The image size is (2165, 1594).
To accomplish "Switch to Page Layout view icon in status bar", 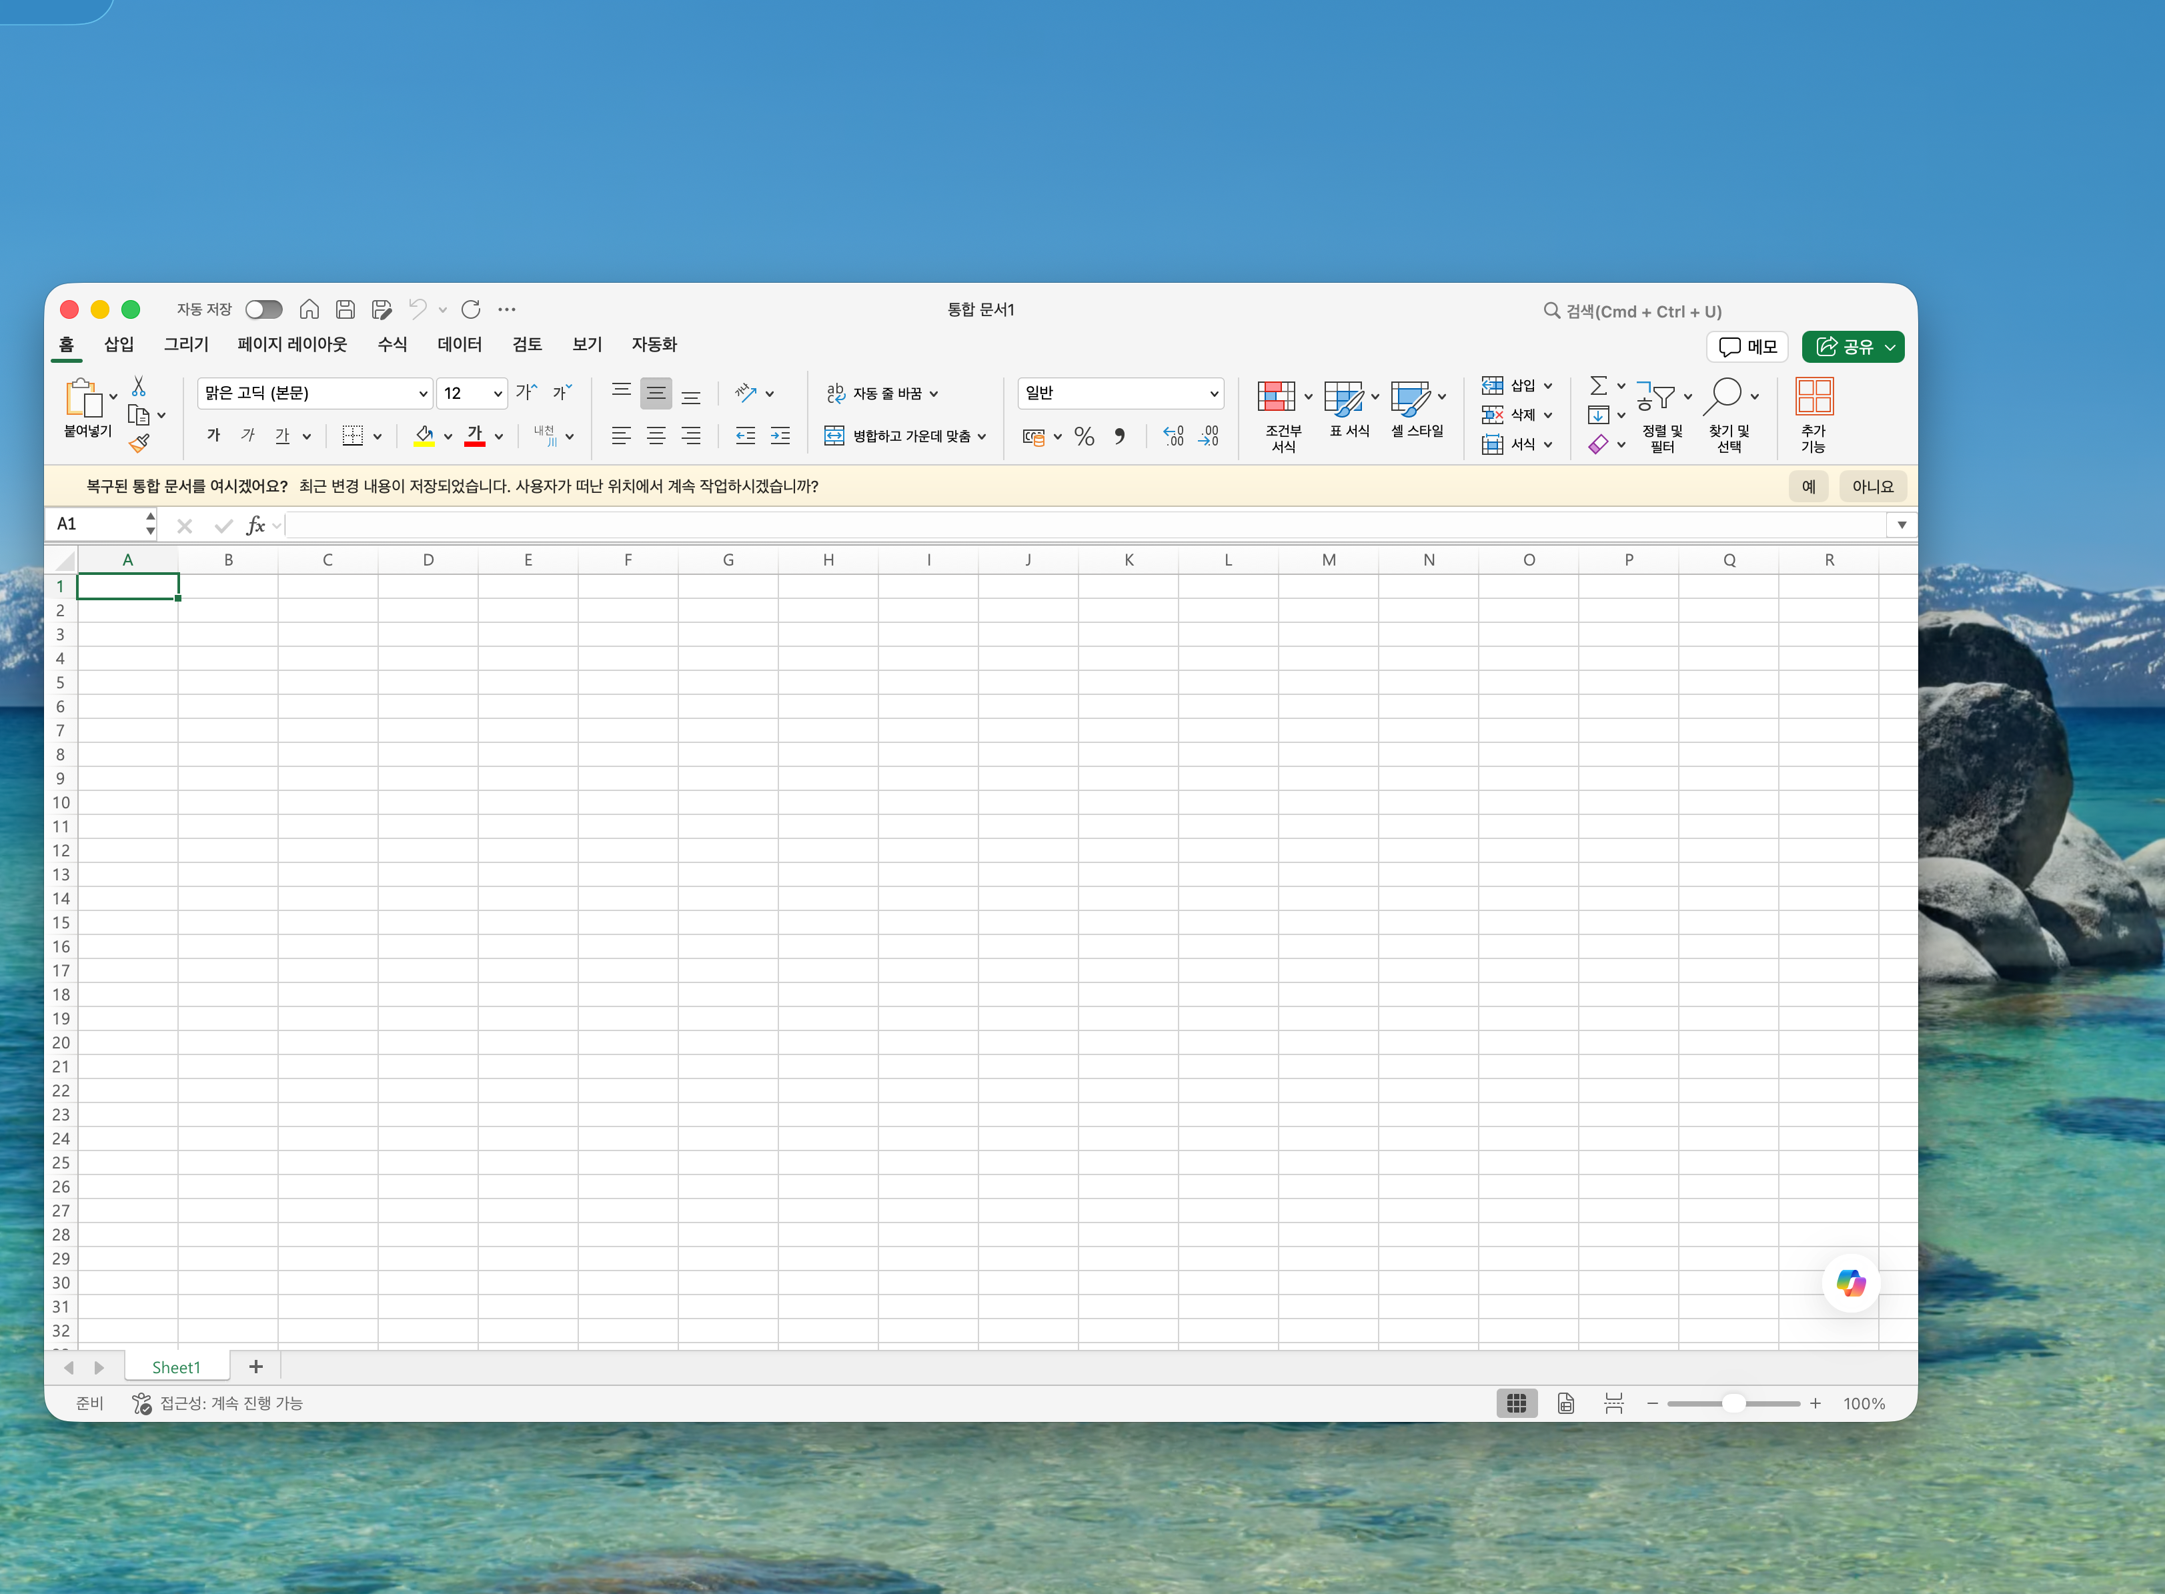I will [x=1566, y=1403].
